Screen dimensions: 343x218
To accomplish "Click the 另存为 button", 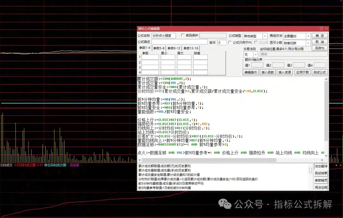I will click(x=319, y=48).
